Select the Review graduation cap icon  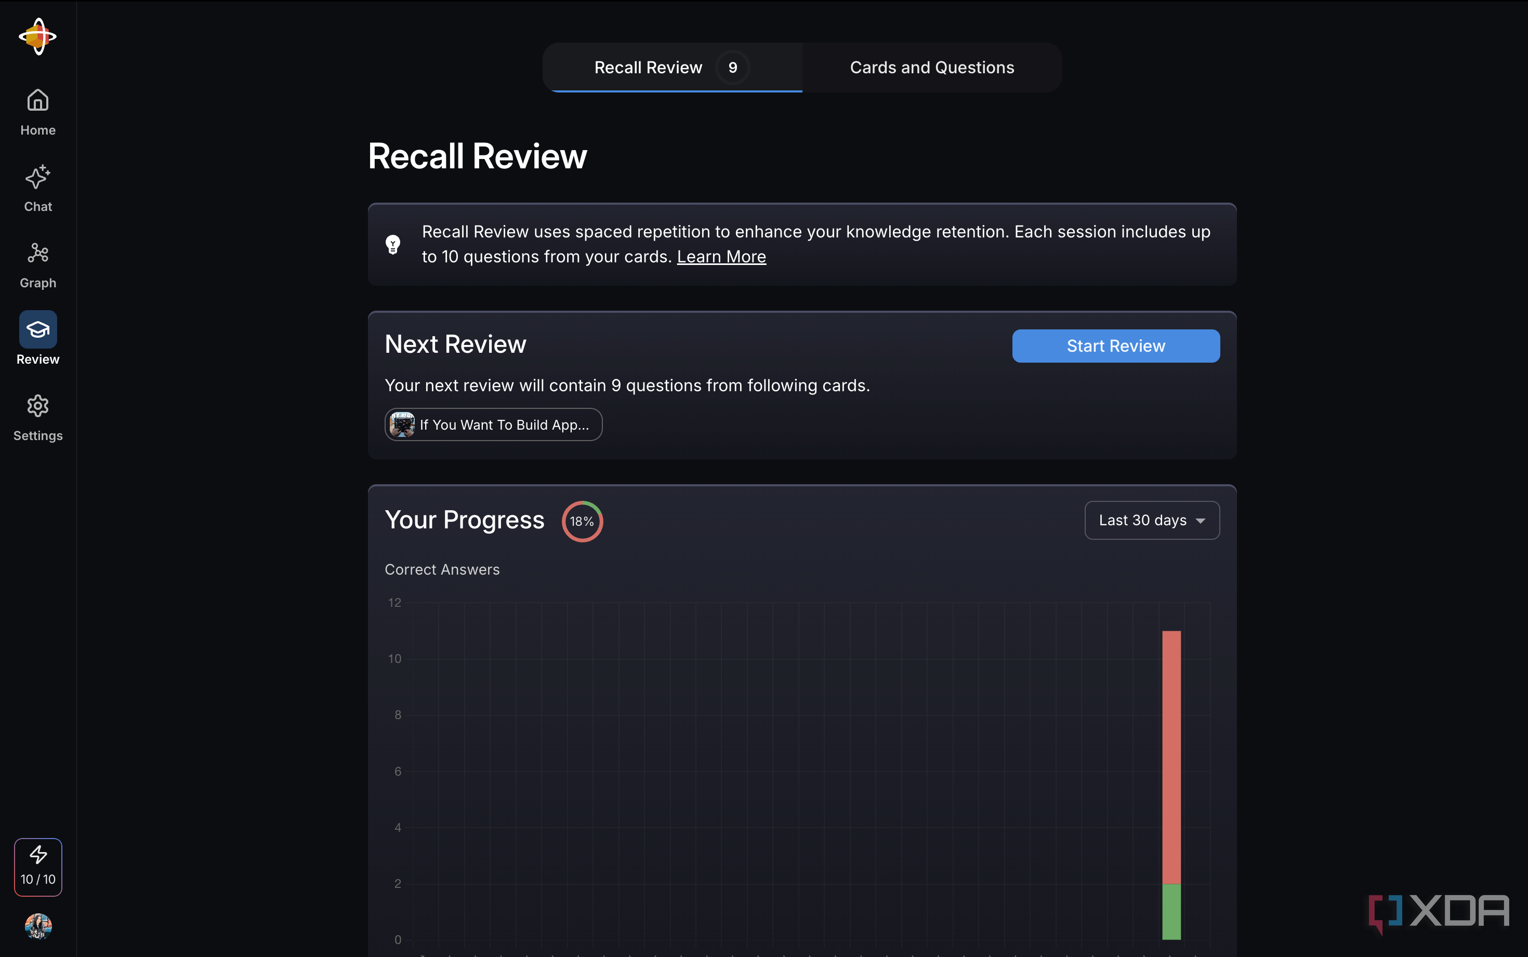pyautogui.click(x=37, y=329)
